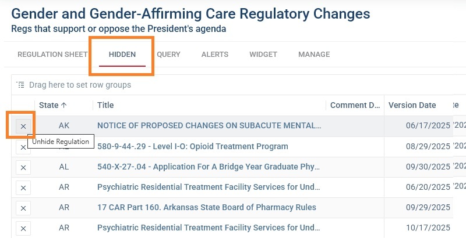Open the Alerts tab
Screen dimensions: 466x238
215,55
